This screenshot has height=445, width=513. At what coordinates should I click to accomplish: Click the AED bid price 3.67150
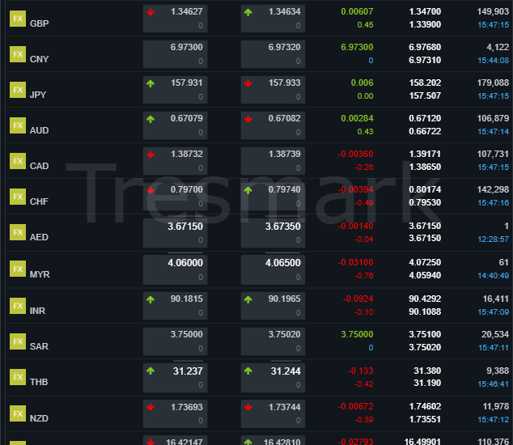[x=185, y=227]
